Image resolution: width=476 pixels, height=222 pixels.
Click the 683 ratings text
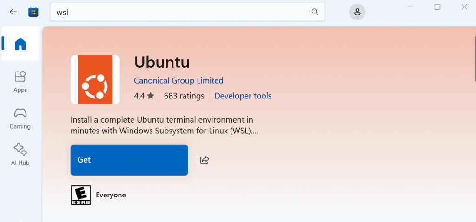[x=184, y=96]
